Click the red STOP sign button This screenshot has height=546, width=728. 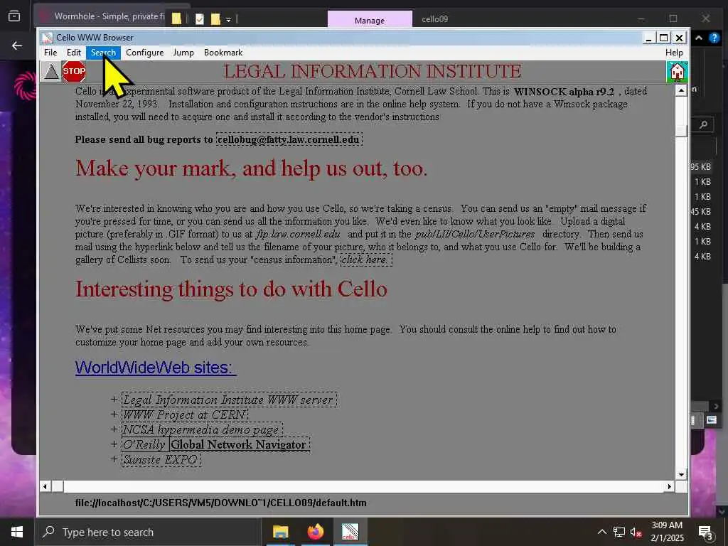tap(74, 72)
